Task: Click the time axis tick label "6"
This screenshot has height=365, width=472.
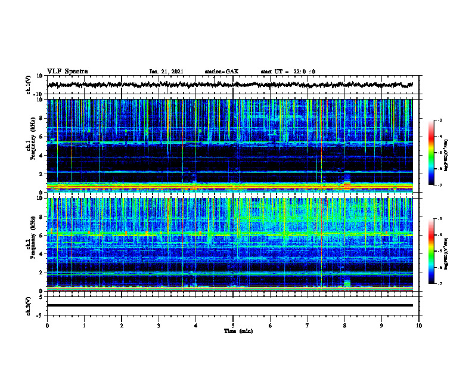Action: tap(271, 326)
